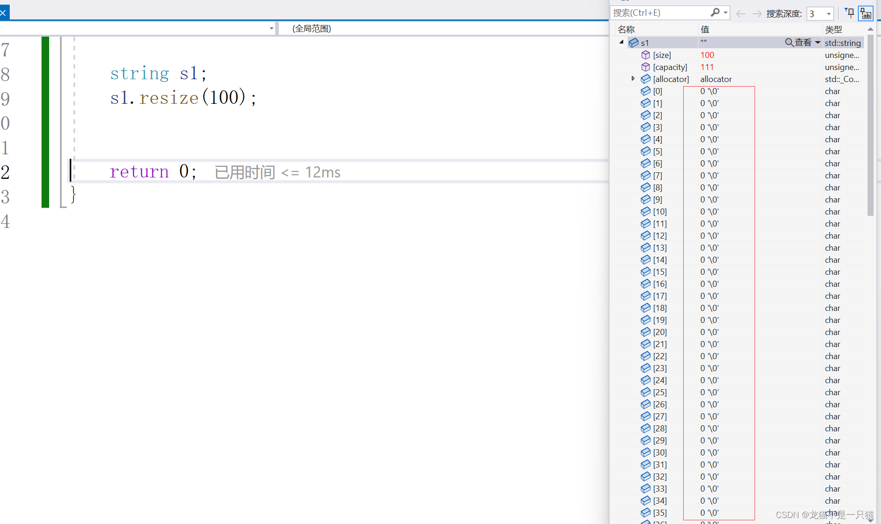Open the search options dropdown arrow
Screen dimensions: 881x524
[x=725, y=13]
